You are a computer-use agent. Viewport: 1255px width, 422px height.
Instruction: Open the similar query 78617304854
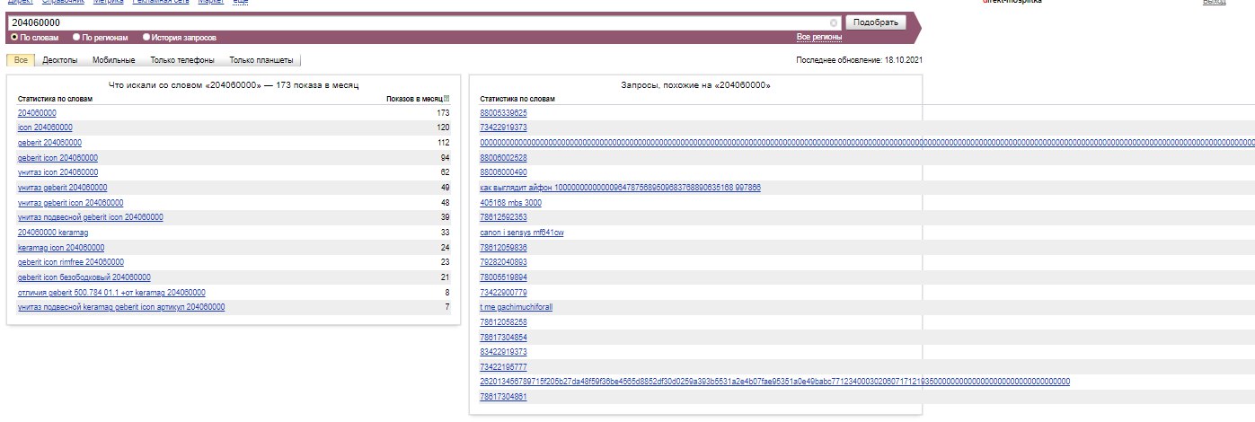pyautogui.click(x=504, y=338)
